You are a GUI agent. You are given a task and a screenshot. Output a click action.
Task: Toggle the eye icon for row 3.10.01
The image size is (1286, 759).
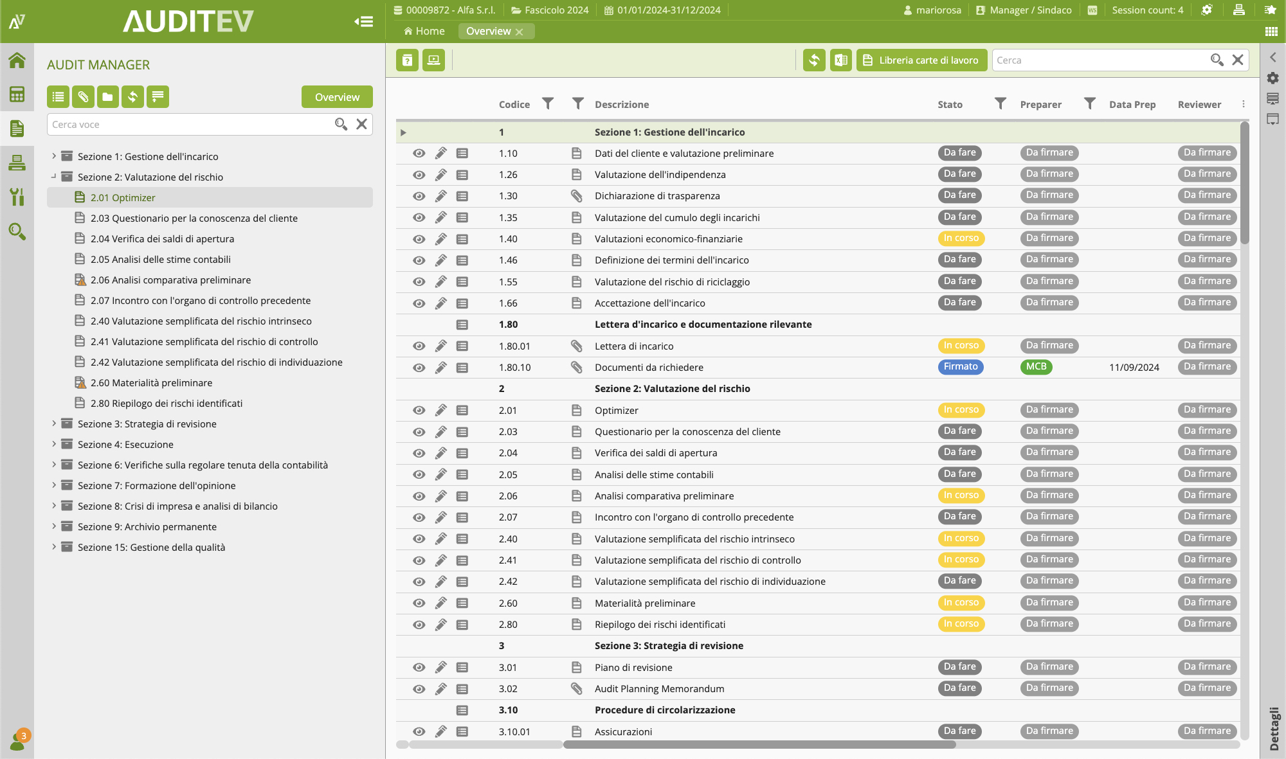(x=419, y=731)
